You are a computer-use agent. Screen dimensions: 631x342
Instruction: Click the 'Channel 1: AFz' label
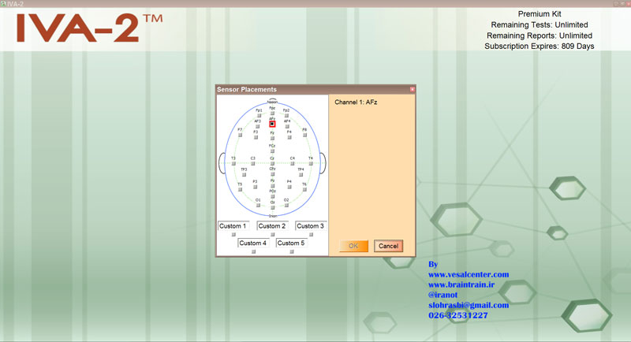pos(356,102)
